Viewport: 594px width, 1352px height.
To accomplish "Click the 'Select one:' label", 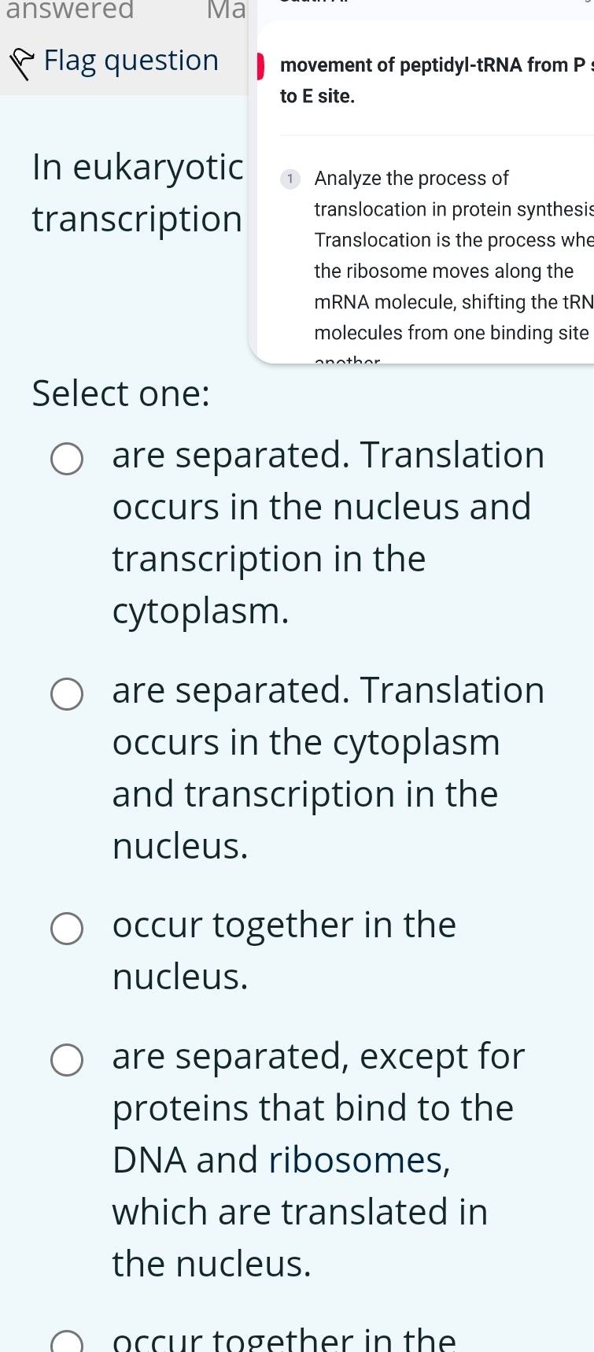I will point(121,393).
